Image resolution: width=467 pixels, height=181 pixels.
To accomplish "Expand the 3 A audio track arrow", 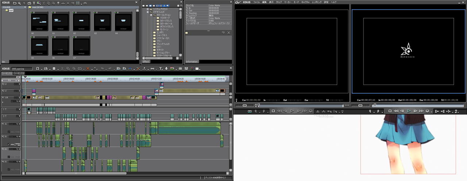I will point(3,149).
